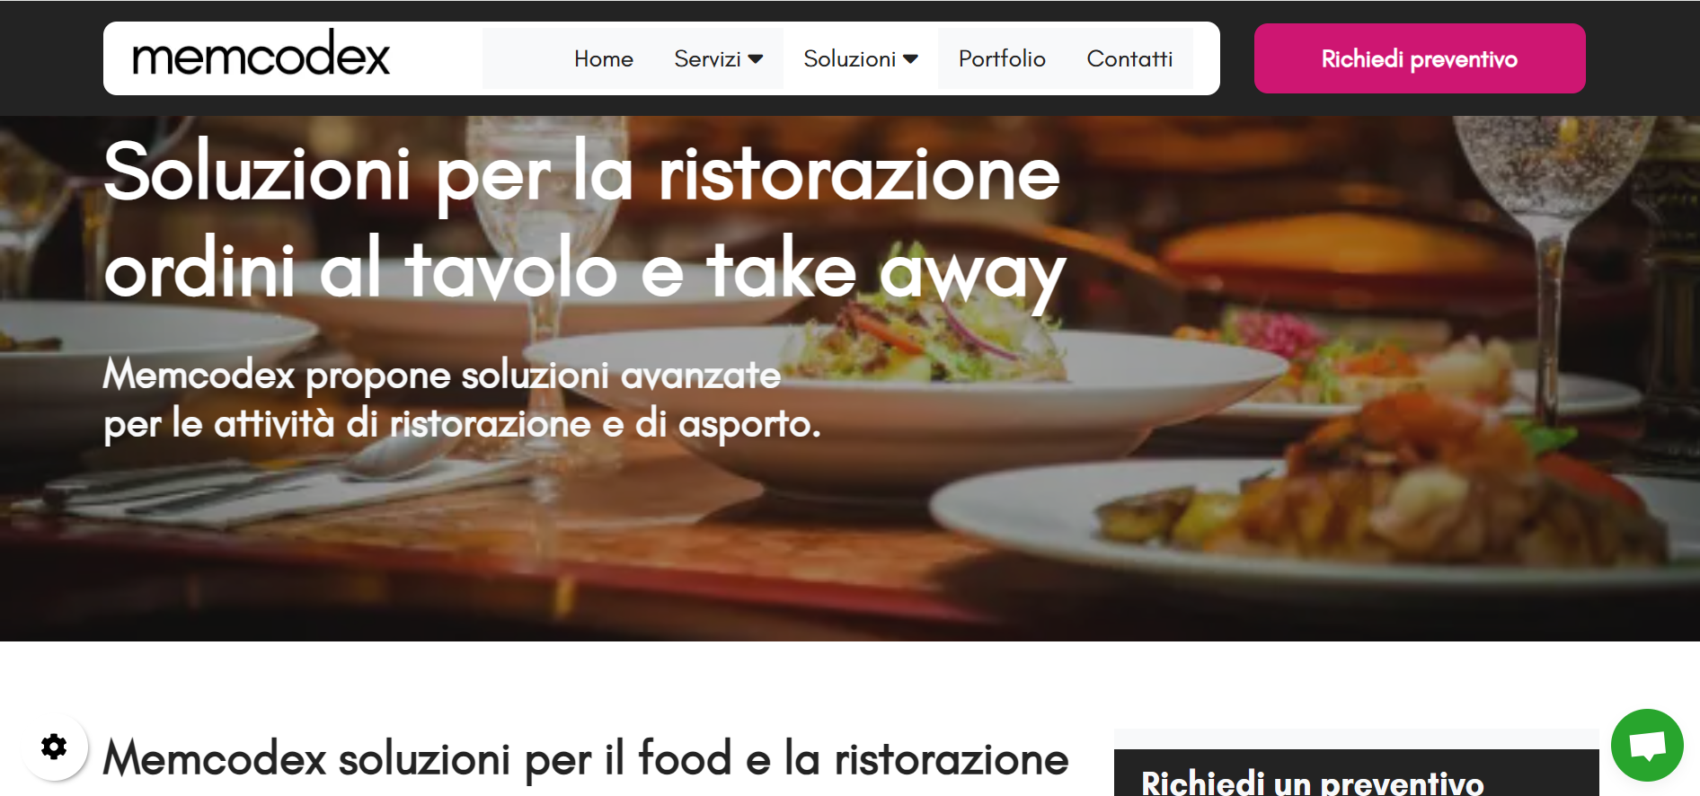Expand the Servizi dropdown arrow
The height and width of the screenshot is (796, 1700).
pyautogui.click(x=756, y=59)
